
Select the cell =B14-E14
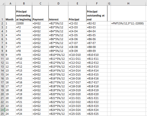click(97, 71)
